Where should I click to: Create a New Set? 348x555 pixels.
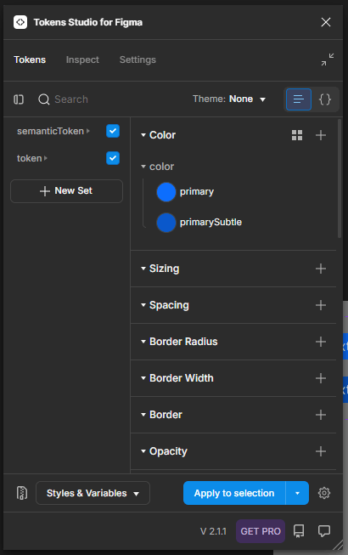click(66, 191)
